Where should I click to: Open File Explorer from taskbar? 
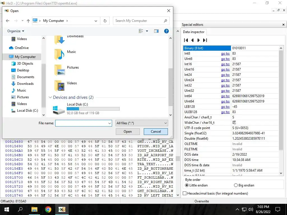click(x=34, y=209)
